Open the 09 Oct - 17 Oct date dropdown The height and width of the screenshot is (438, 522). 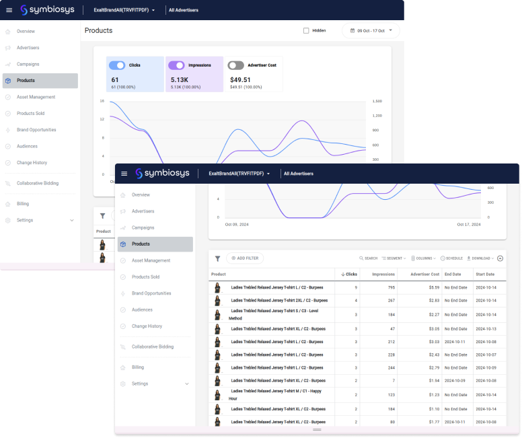pyautogui.click(x=371, y=30)
